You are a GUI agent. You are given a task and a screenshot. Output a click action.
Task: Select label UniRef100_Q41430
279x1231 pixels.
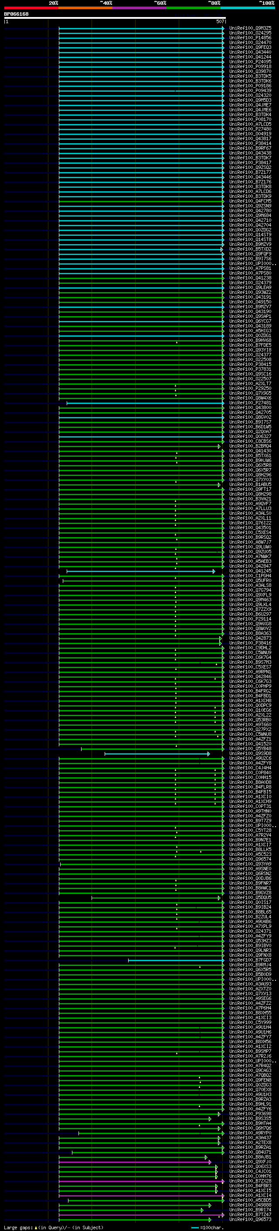[x=250, y=451]
